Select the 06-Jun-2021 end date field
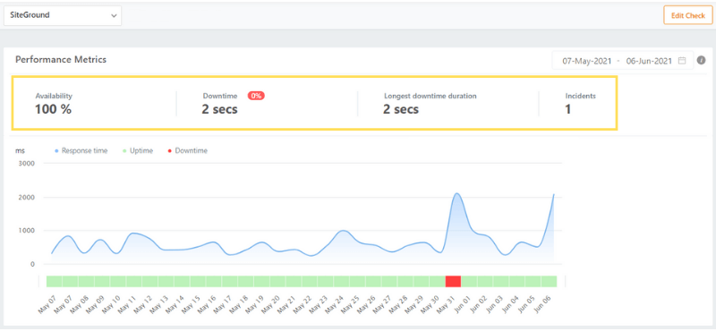Viewport: 716px width, 331px height. point(649,61)
